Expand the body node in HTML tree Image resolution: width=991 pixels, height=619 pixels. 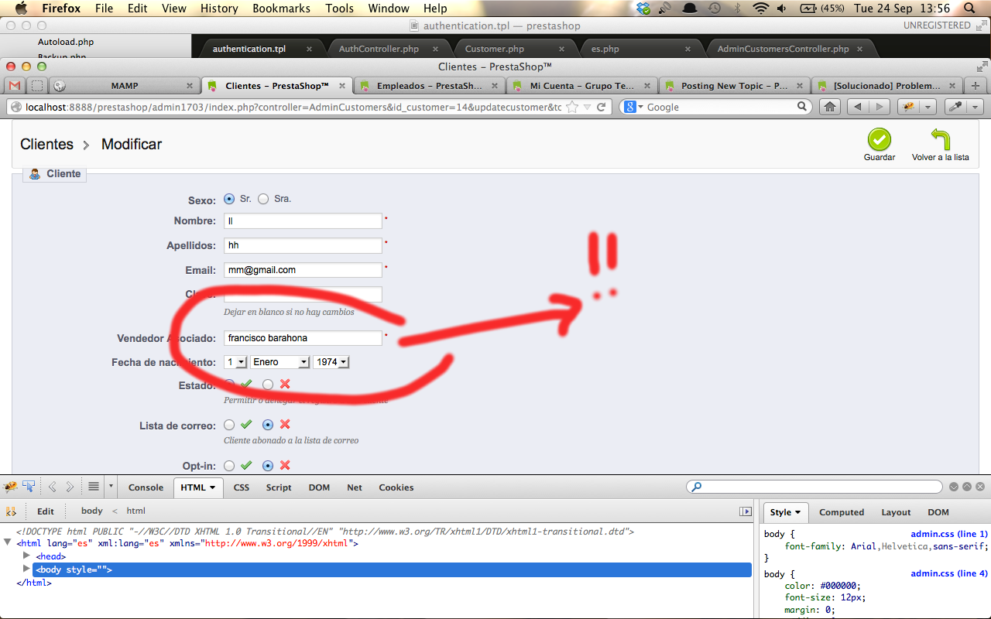pyautogui.click(x=27, y=569)
